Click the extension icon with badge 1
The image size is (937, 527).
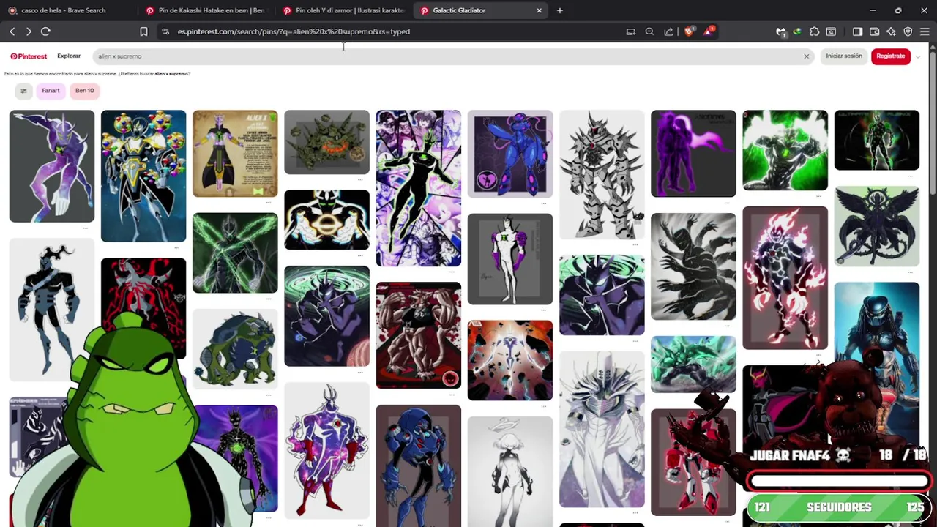pyautogui.click(x=781, y=31)
